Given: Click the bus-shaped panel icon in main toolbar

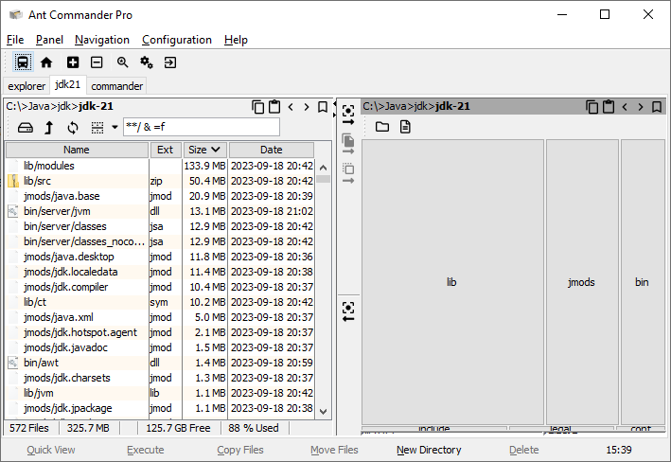Looking at the screenshot, I should [x=23, y=62].
